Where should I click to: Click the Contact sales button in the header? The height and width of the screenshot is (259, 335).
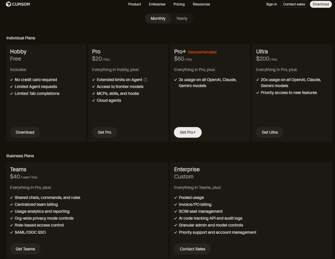click(294, 4)
